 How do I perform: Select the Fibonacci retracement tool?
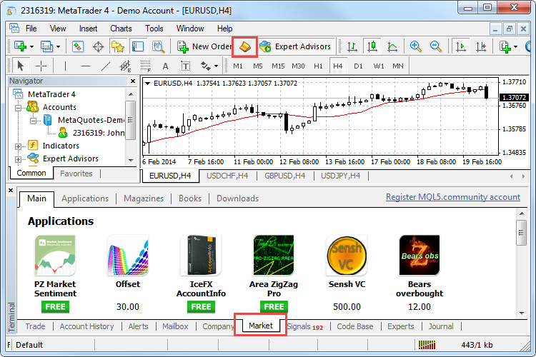click(x=146, y=66)
